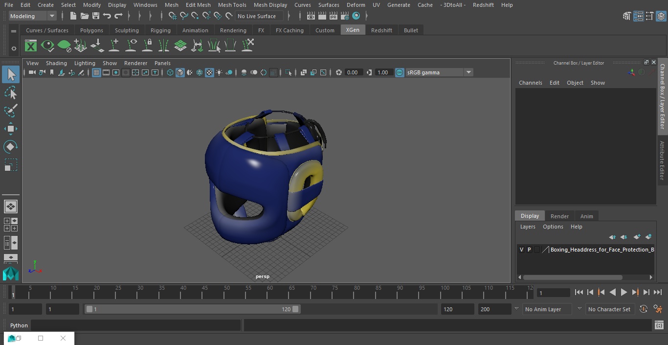Click the IPR render icon
668x345 pixels.
(334, 16)
